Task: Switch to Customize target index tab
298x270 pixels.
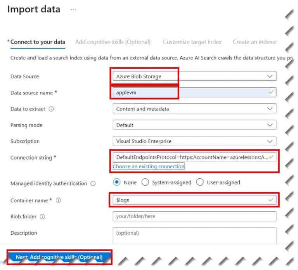Action: click(192, 42)
